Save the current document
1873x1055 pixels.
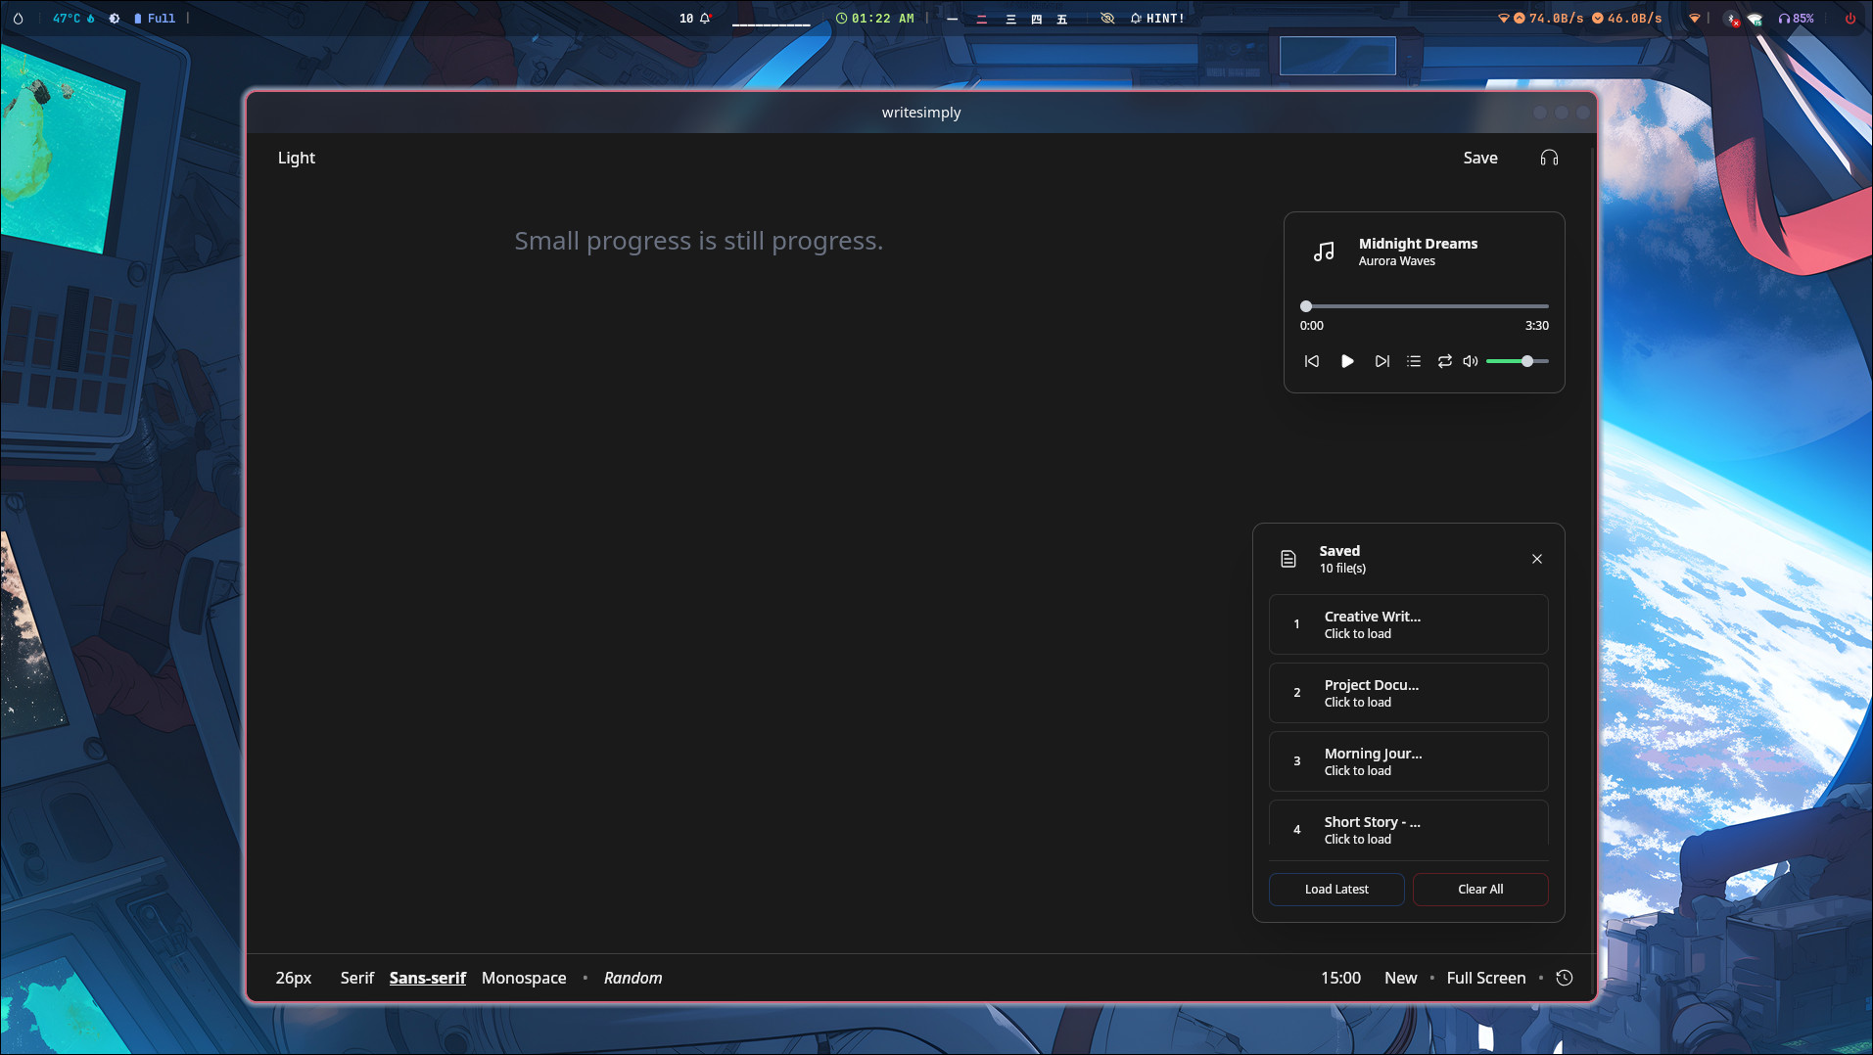[x=1480, y=158]
